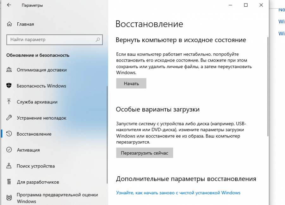This screenshot has height=205, width=285.
Task: Click Перезагрузить сейчас button
Action: [145, 153]
